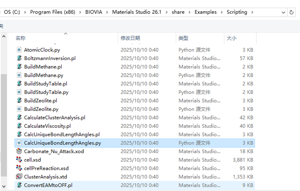Viewport: 300px width, 191px height.
Task: Click the ConvertEAMtoOFF.pl script icon
Action: [19, 185]
